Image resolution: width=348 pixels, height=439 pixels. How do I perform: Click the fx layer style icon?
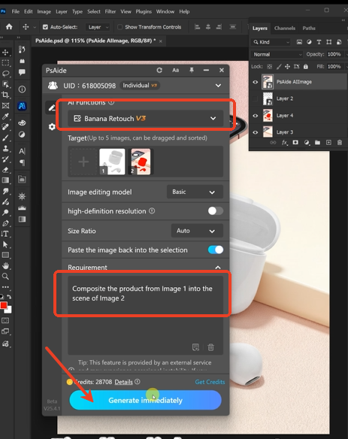(284, 143)
